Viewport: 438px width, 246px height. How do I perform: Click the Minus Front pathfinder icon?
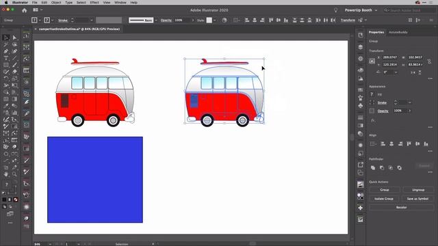pyautogui.click(x=382, y=167)
